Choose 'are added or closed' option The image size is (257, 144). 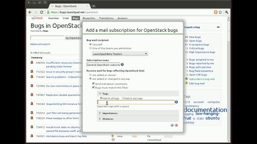(x=90, y=75)
